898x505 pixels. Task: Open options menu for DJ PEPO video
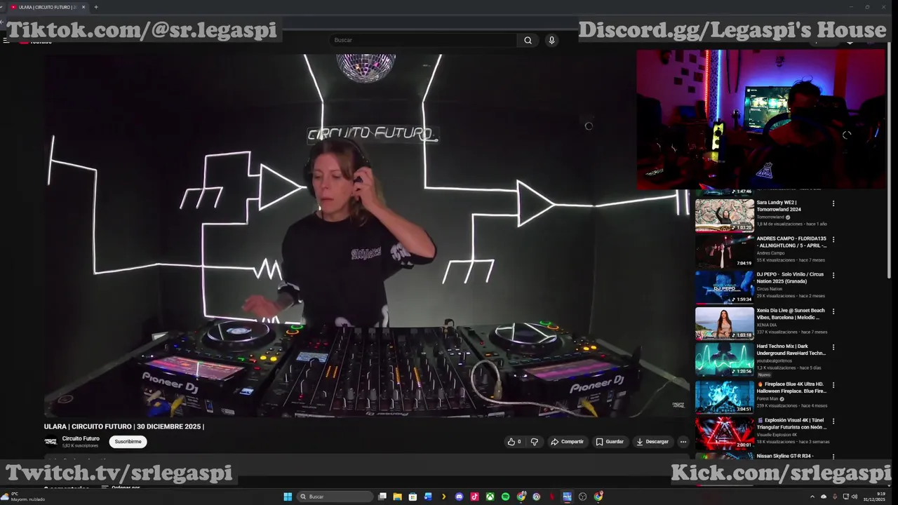(833, 275)
